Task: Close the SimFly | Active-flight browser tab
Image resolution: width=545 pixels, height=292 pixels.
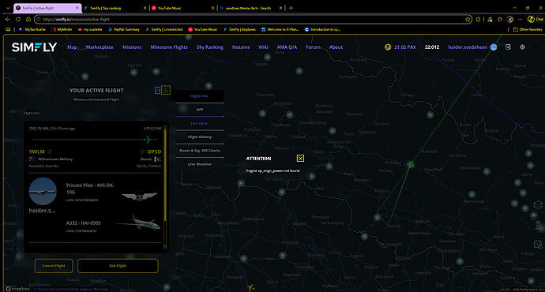Action: 77,8
